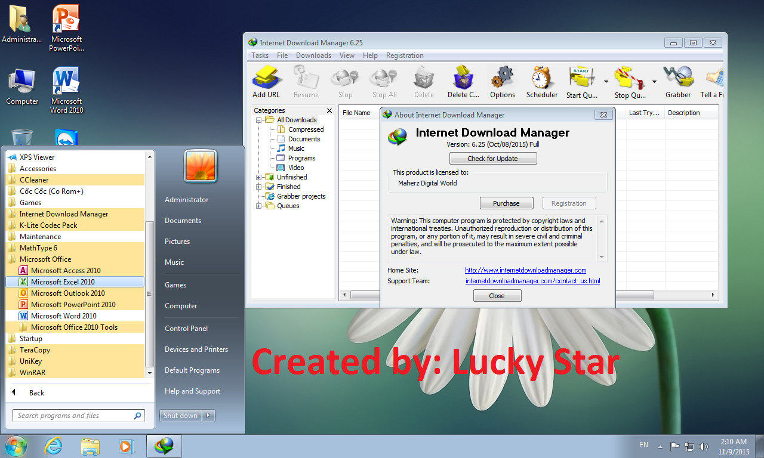The image size is (764, 458).
Task: Launch Microsoft Excel 2010 from Start menu
Action: pyautogui.click(x=75, y=282)
